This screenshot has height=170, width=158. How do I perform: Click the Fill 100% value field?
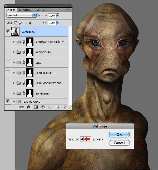pyautogui.click(x=52, y=23)
